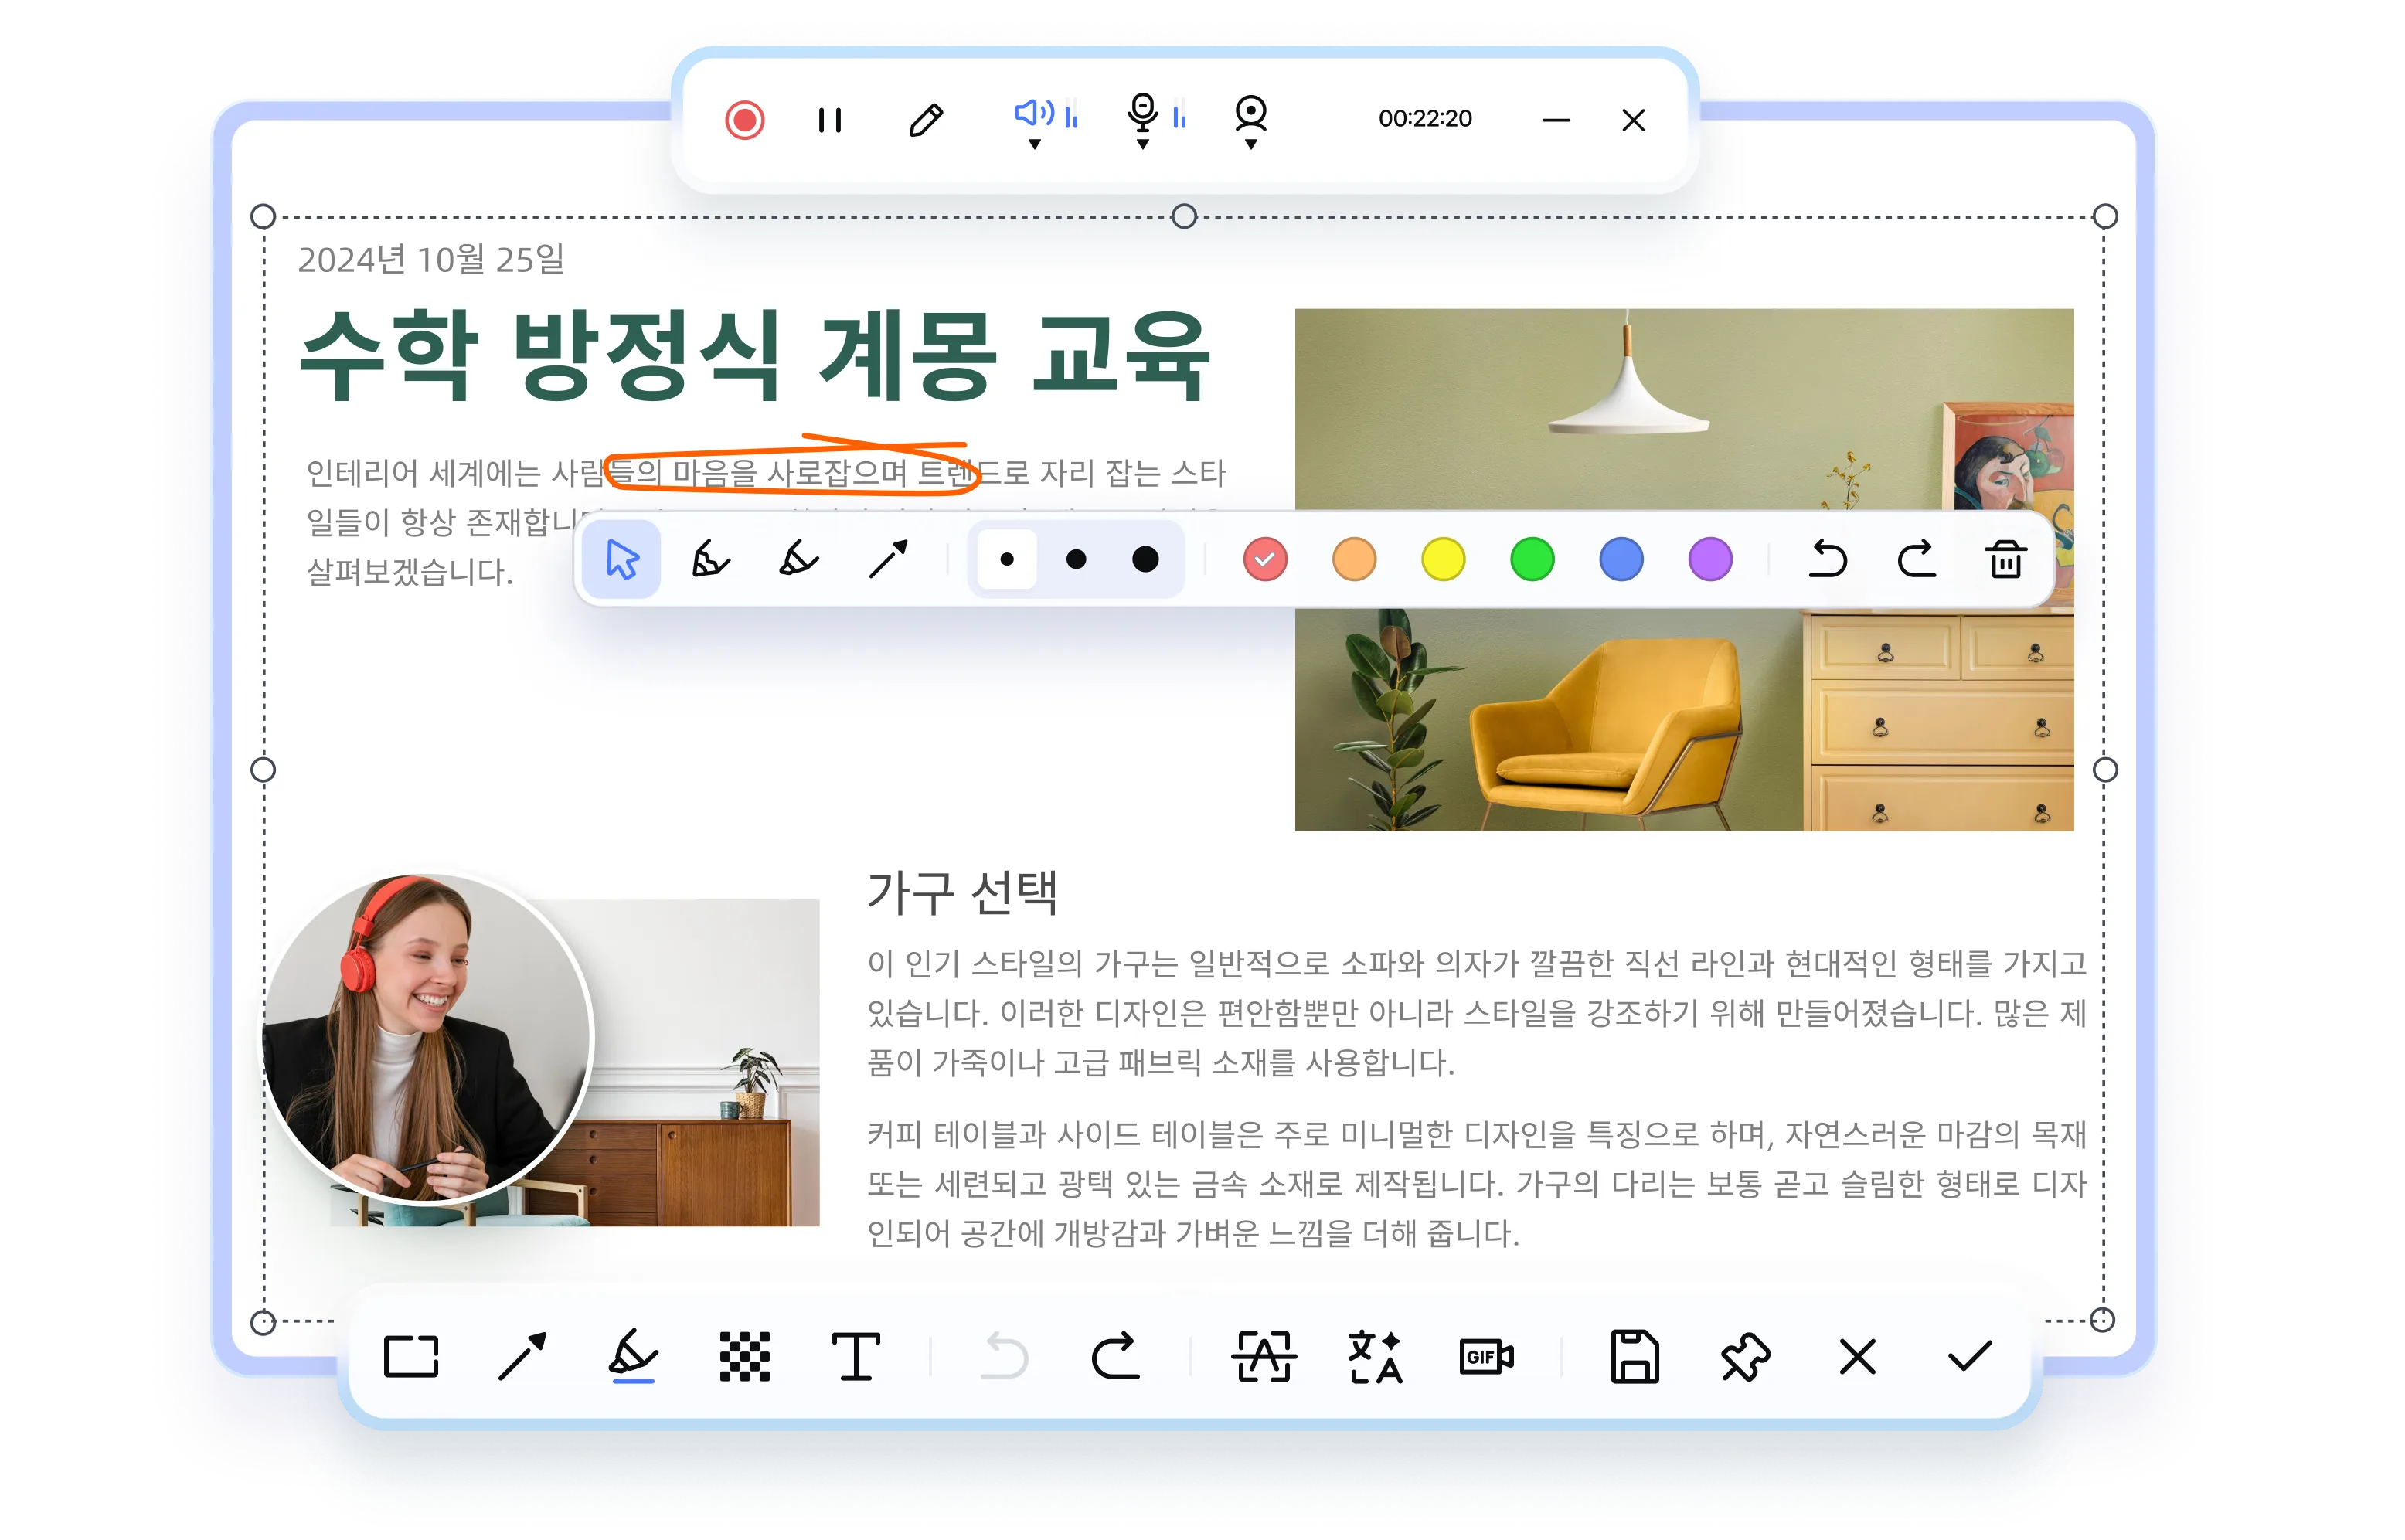The image size is (2405, 1540).
Task: Save the screenshot using the save icon
Action: coord(1635,1358)
